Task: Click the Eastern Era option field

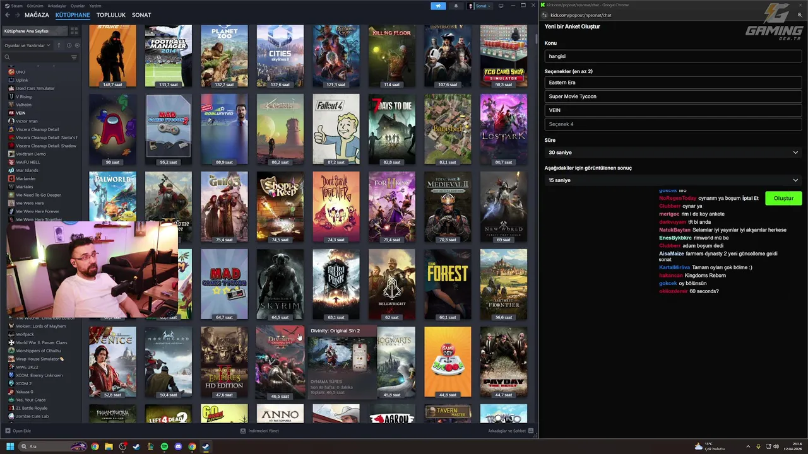Action: (x=673, y=83)
